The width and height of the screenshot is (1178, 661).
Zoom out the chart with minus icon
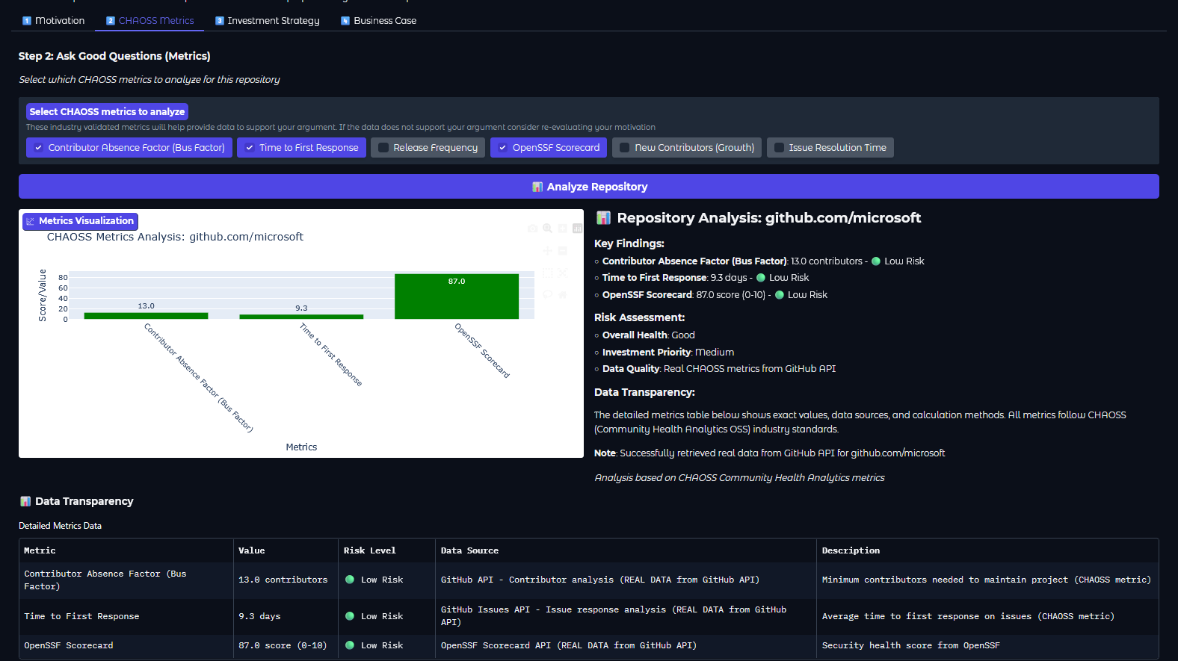(x=563, y=250)
